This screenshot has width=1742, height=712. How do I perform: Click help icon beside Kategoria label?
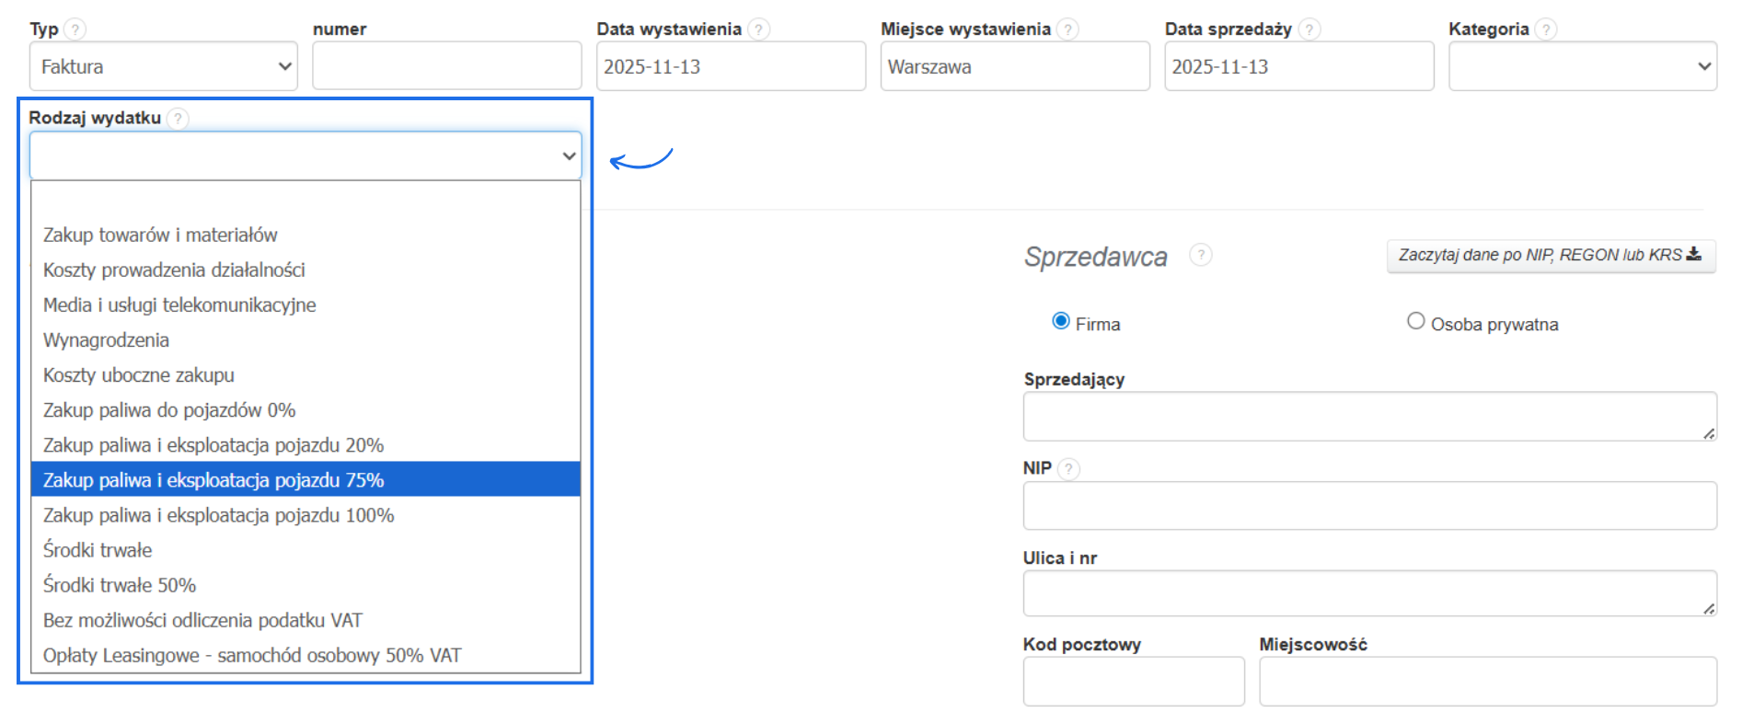tap(1547, 29)
